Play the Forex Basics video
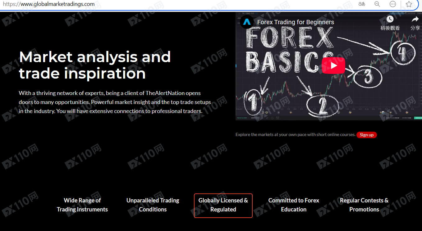This screenshot has height=231, width=422. (x=333, y=66)
